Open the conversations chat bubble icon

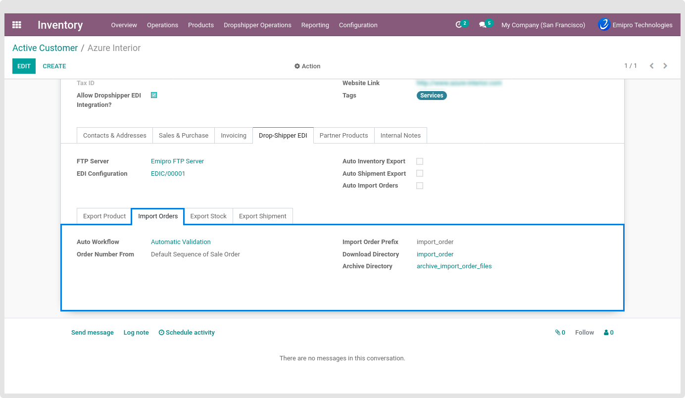pos(483,25)
